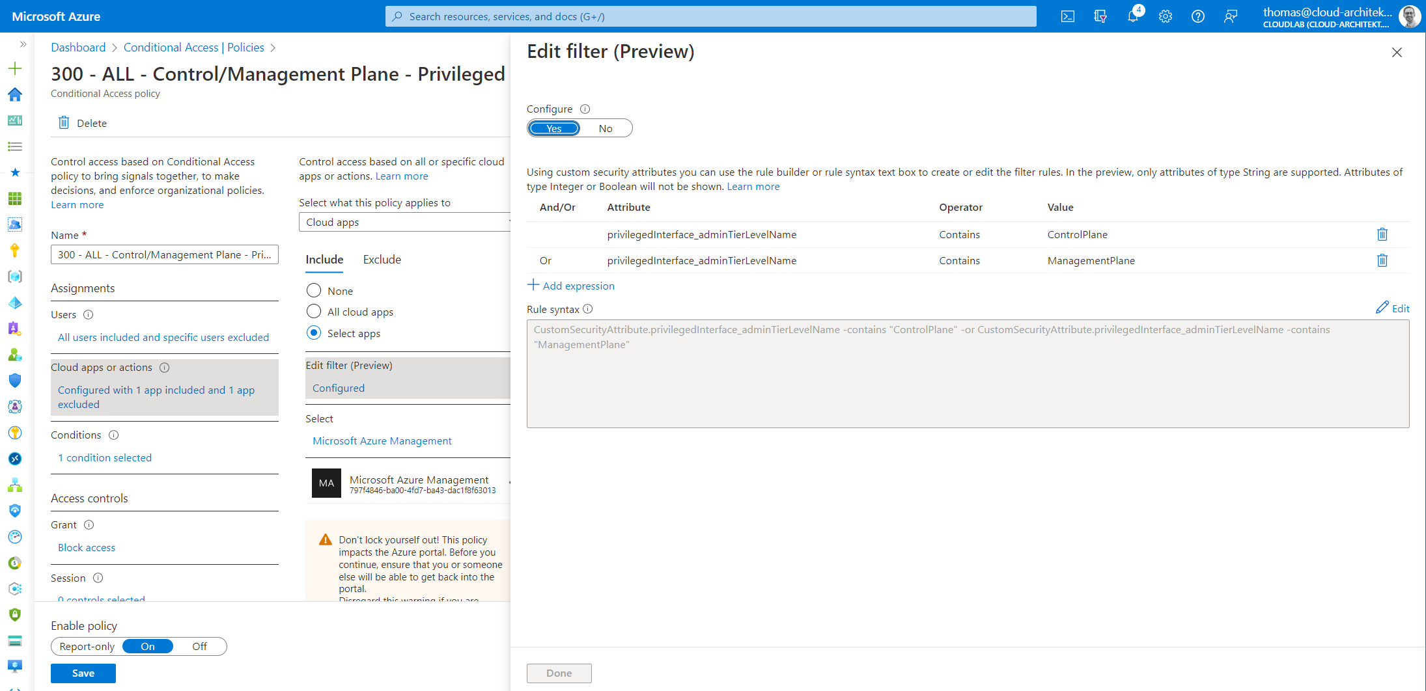Click the Save button
The height and width of the screenshot is (691, 1426).
83,673
